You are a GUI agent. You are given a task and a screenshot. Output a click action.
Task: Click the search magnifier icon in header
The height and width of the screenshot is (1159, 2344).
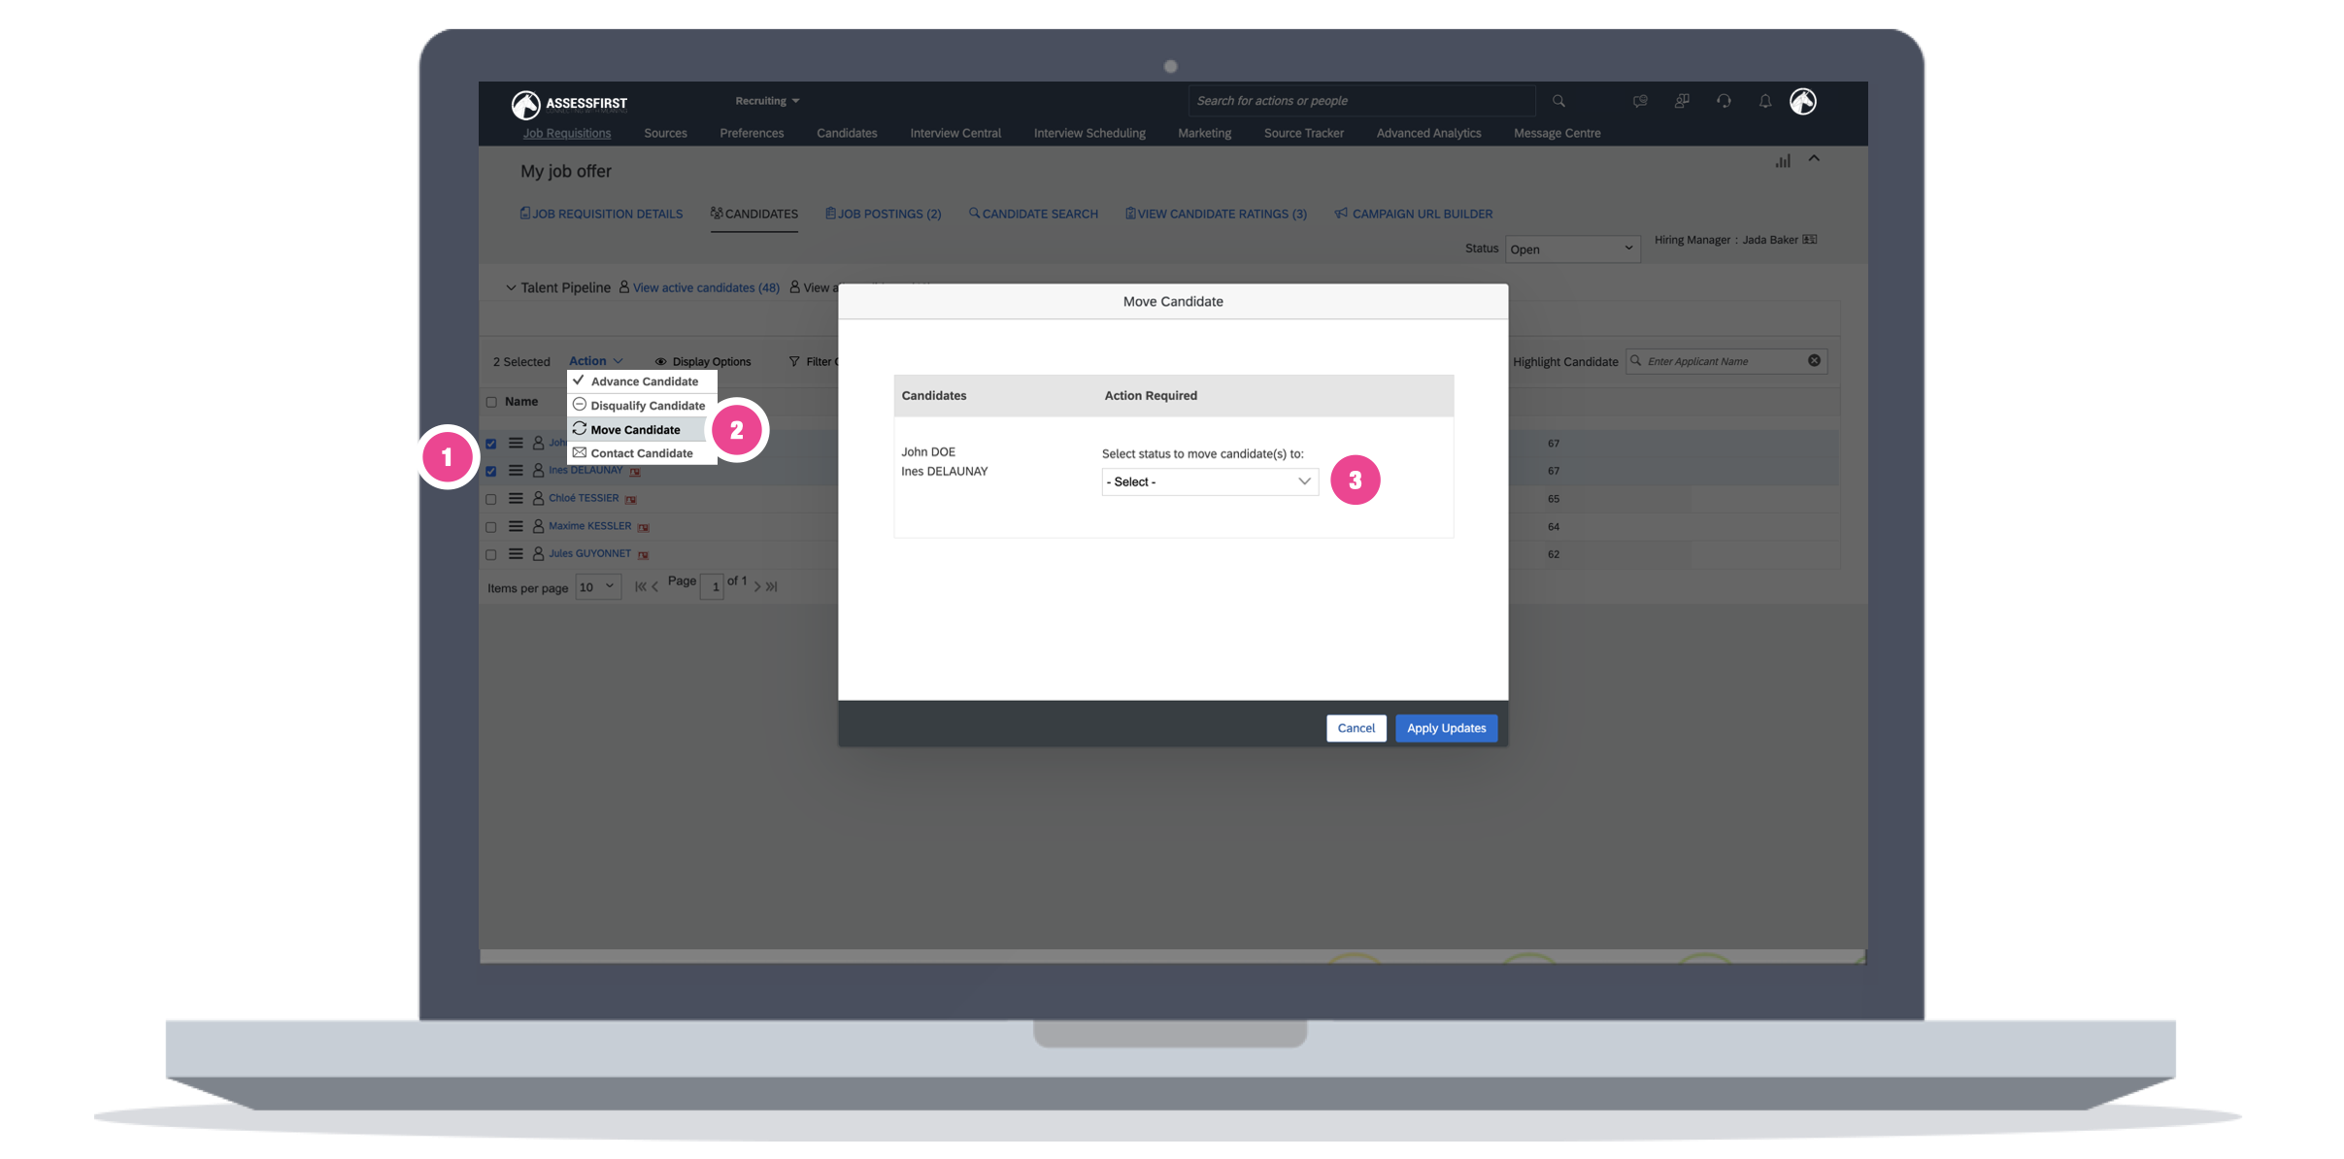tap(1558, 101)
